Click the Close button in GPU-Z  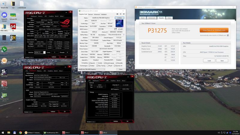(121, 69)
